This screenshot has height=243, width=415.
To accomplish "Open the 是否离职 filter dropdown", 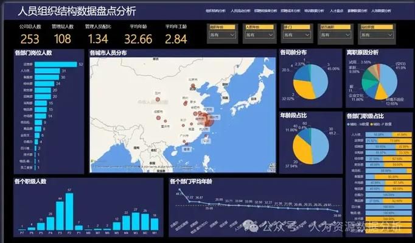I will click(x=336, y=35).
